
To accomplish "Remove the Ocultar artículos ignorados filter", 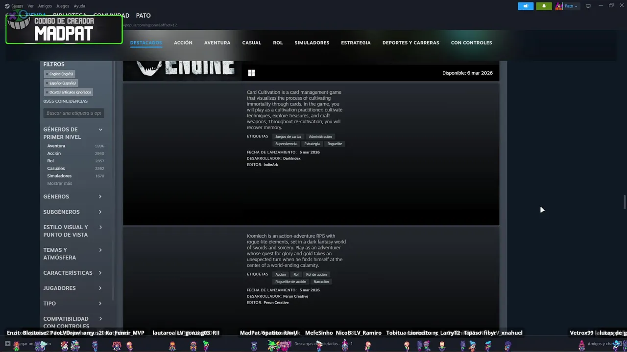I will click(47, 92).
